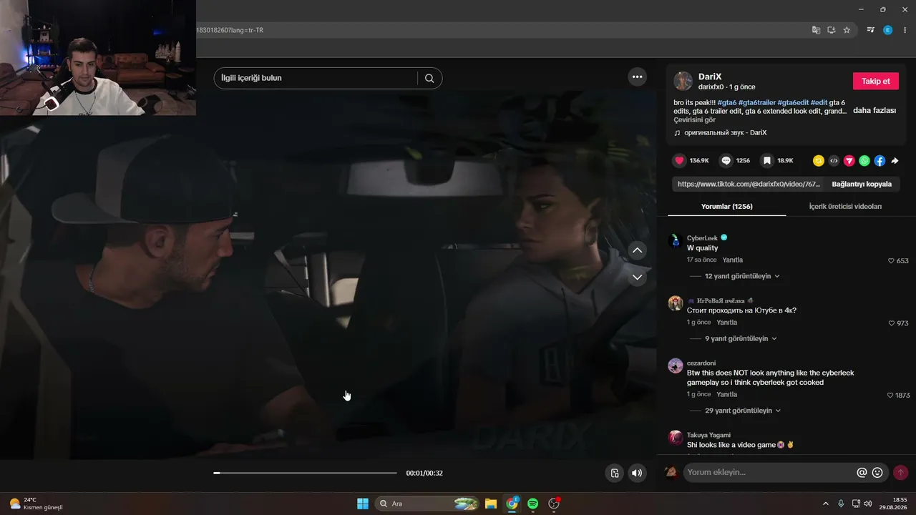916x515 pixels.
Task: Open the #gta6edit hashtag
Action: coord(793,102)
